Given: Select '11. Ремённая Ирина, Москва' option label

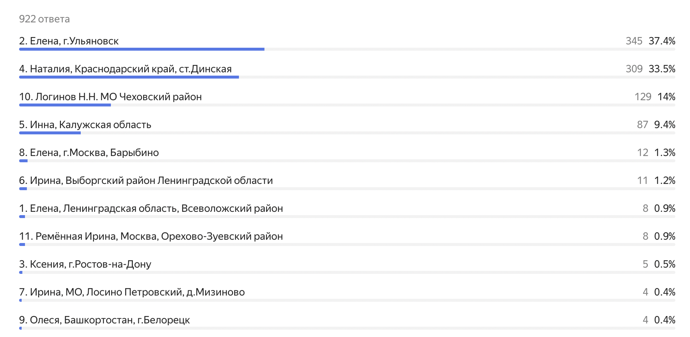Looking at the screenshot, I should click(151, 236).
